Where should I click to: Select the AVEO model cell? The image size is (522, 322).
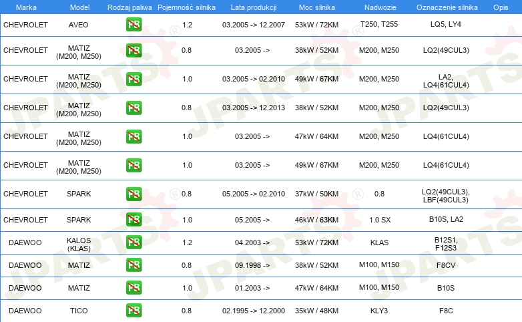pos(79,25)
